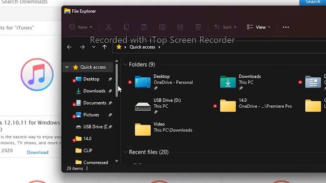The image size is (326, 183).
Task: Click Recent files (20) header text
Action: (x=149, y=152)
